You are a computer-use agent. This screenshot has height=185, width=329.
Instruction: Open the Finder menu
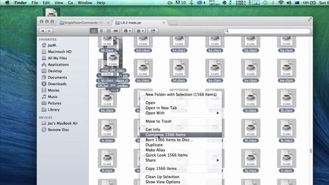pos(21,3)
